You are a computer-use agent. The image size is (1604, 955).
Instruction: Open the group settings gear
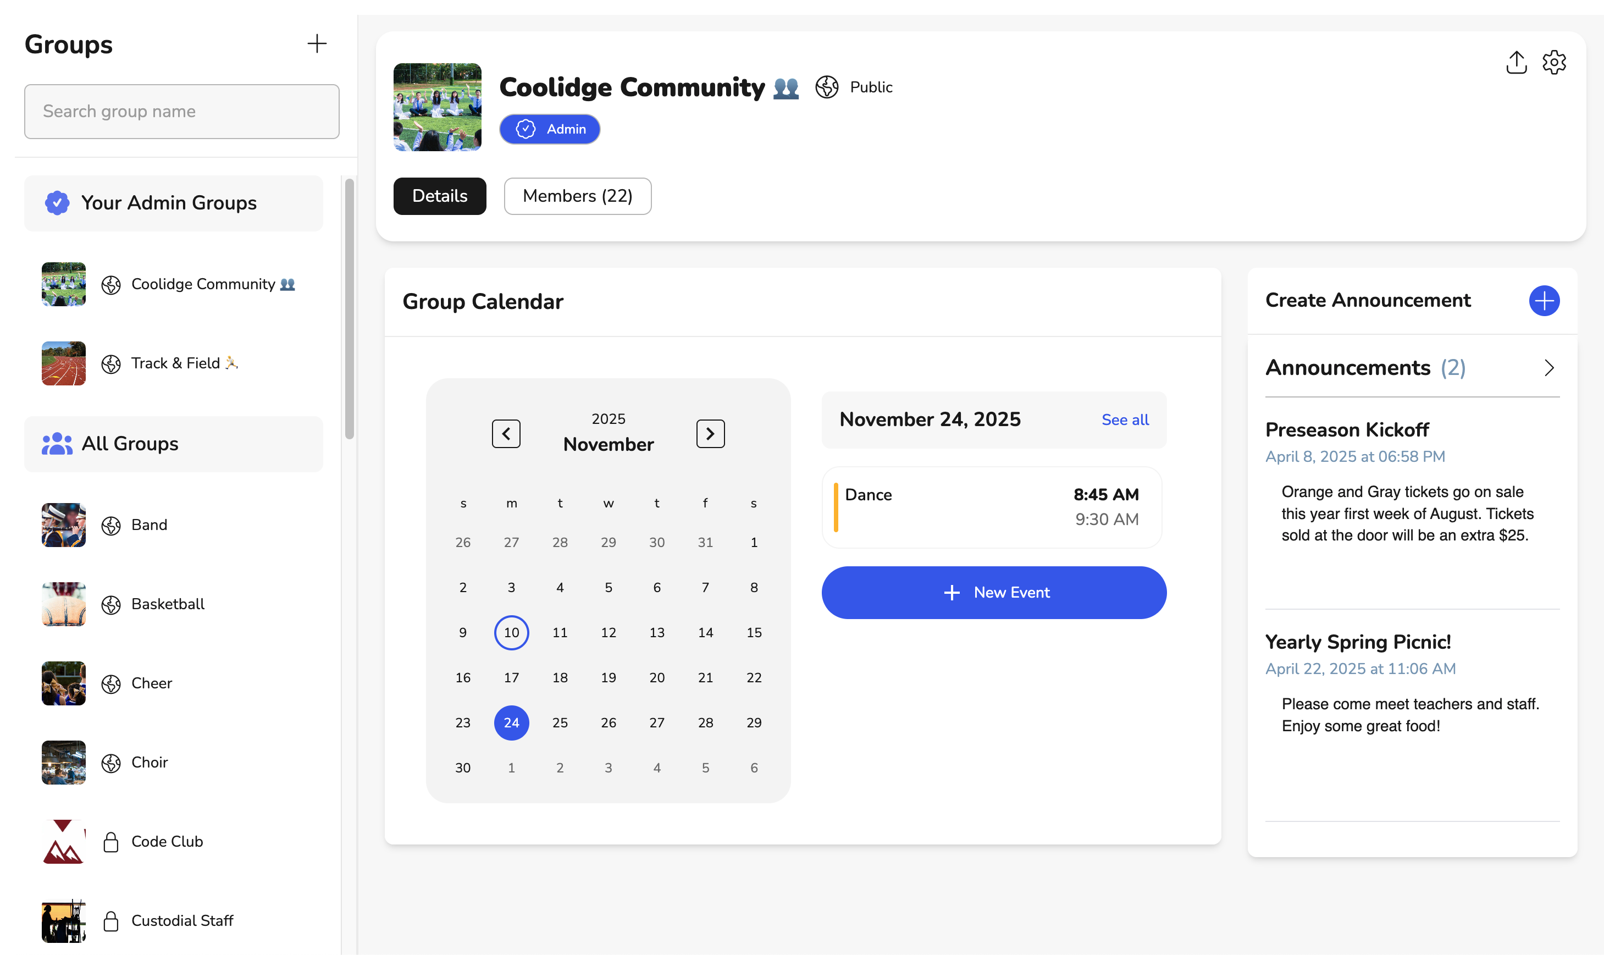tap(1556, 63)
